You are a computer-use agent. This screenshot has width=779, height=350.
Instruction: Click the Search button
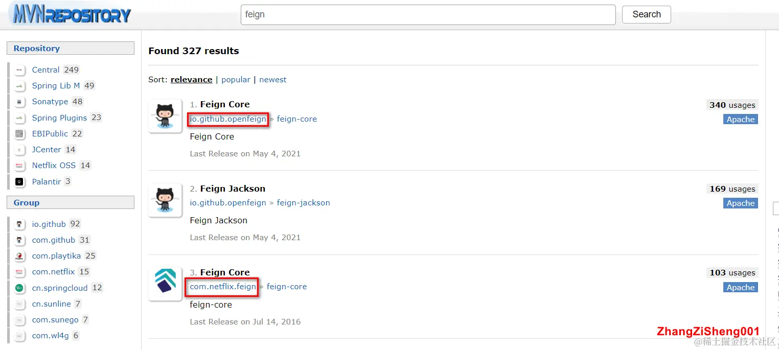[x=647, y=14]
